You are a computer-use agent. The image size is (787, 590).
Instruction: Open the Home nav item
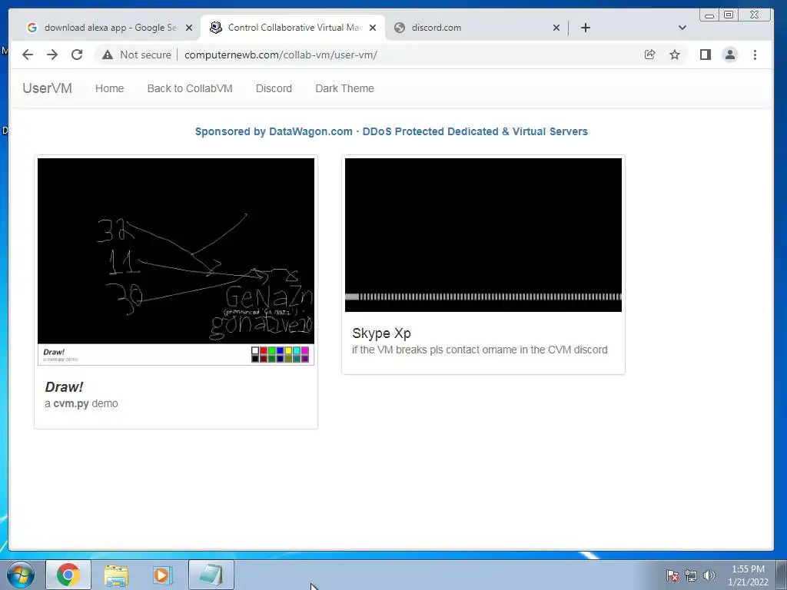click(x=109, y=88)
